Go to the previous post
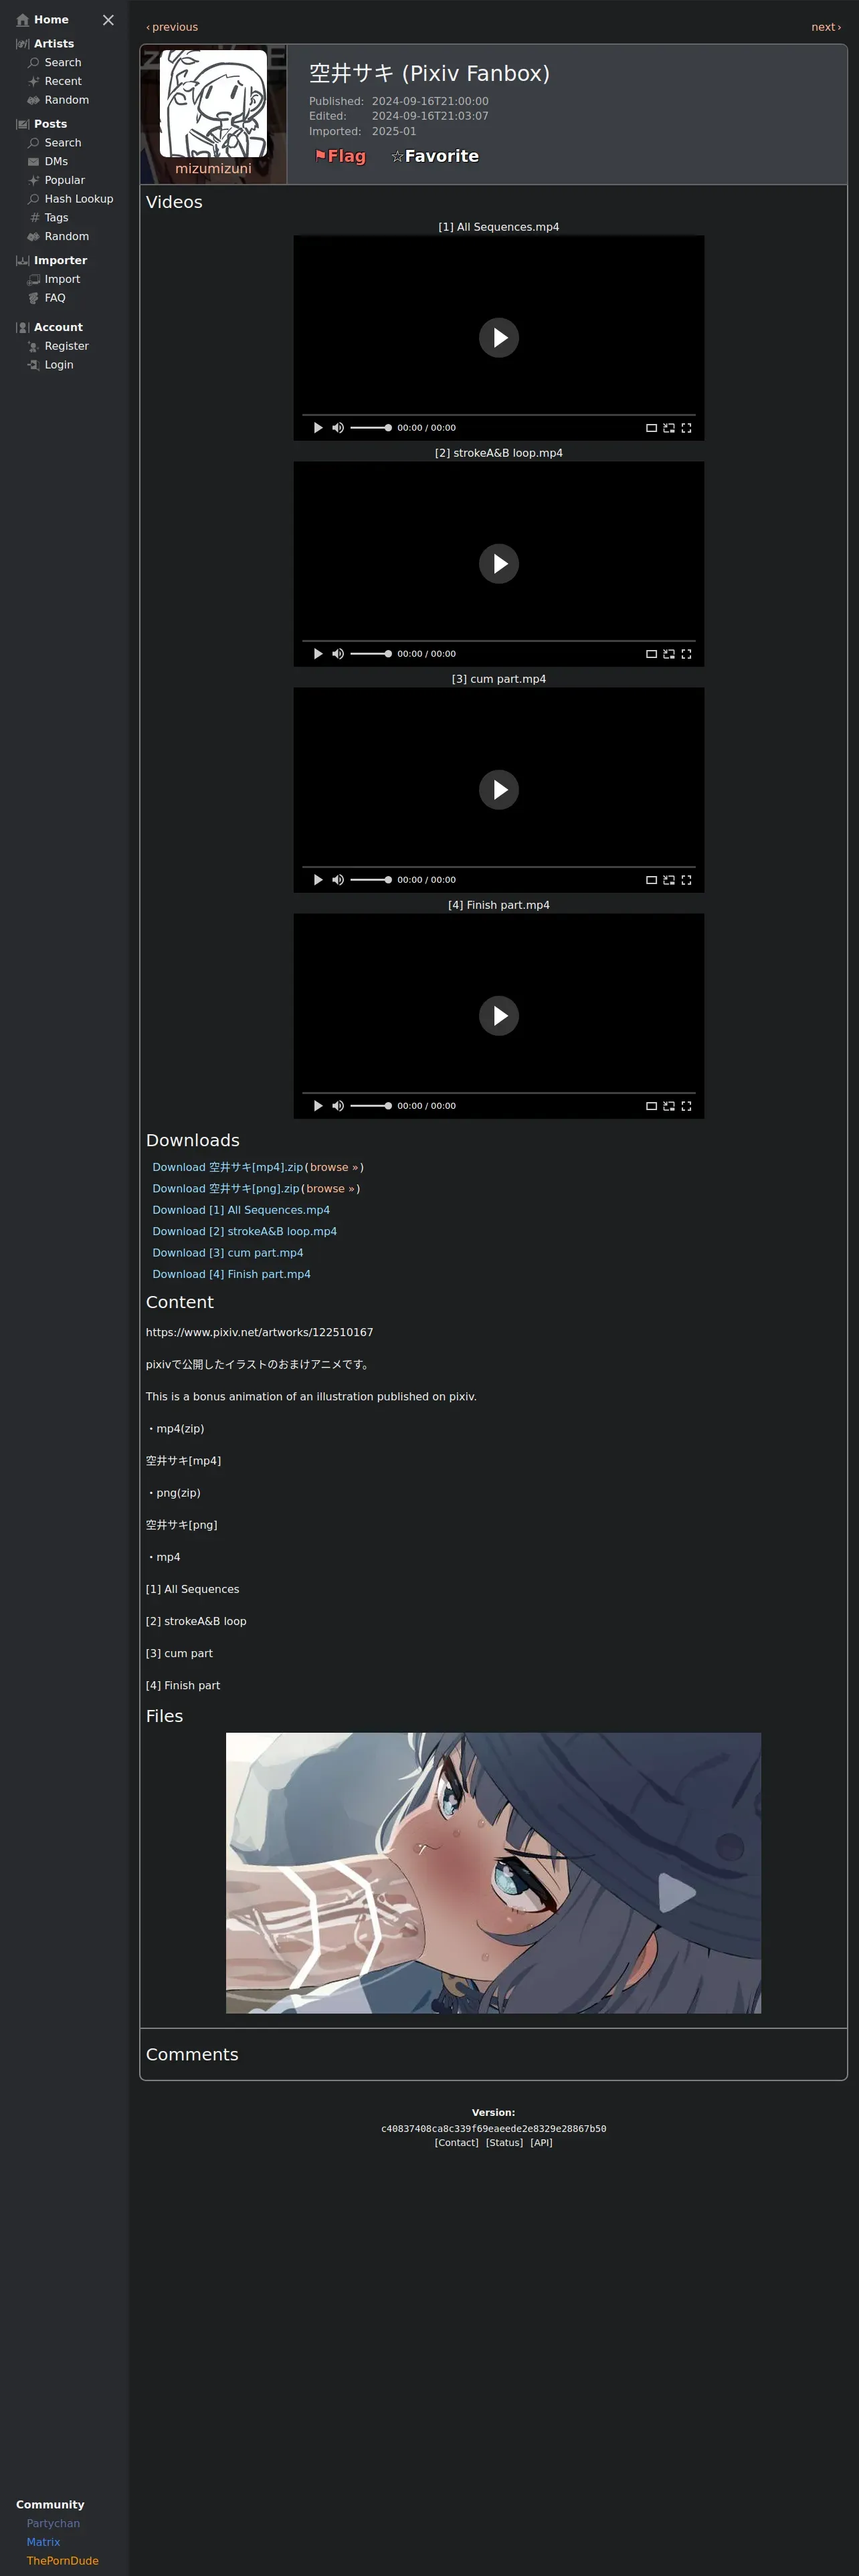Screen dimensions: 859x2576 click(x=172, y=27)
